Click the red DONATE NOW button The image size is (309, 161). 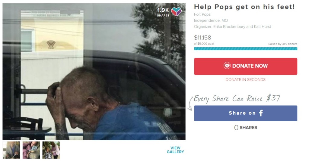(x=246, y=66)
